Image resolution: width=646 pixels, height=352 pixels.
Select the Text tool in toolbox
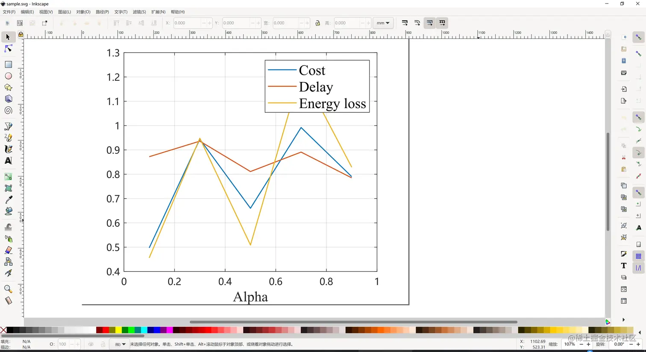(8, 161)
